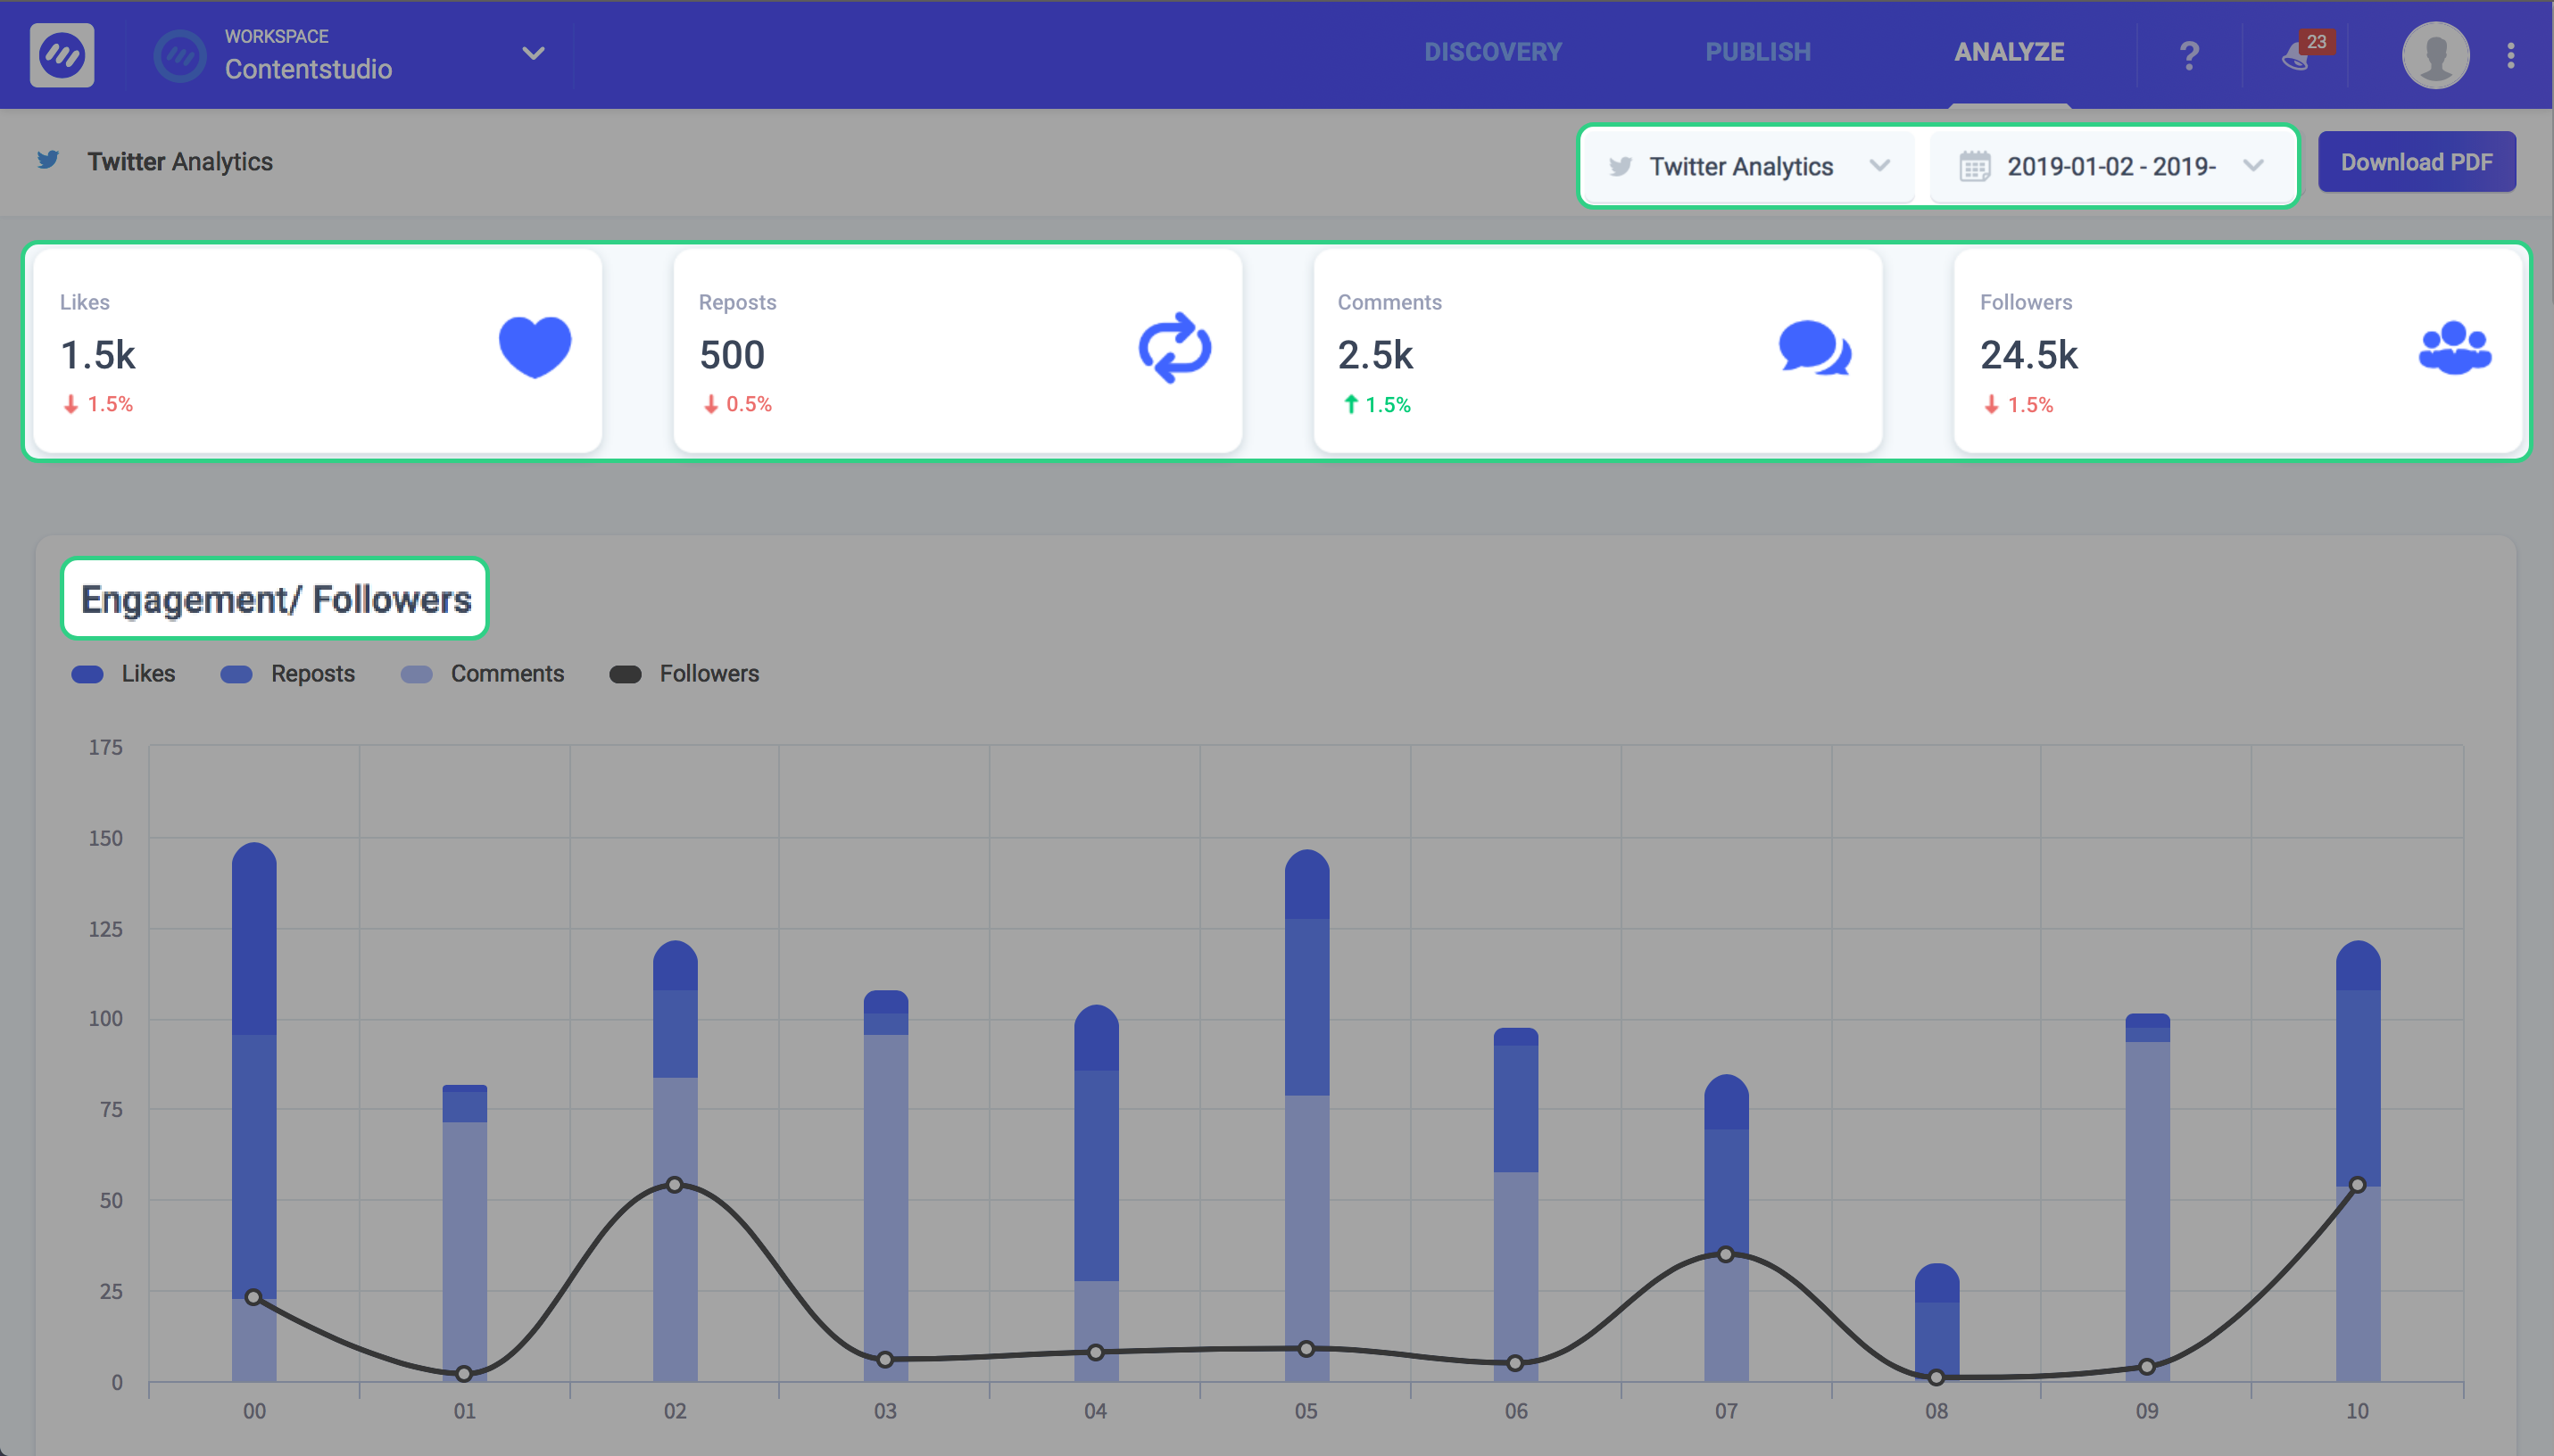Select the Analyze tab

pos(2009,52)
